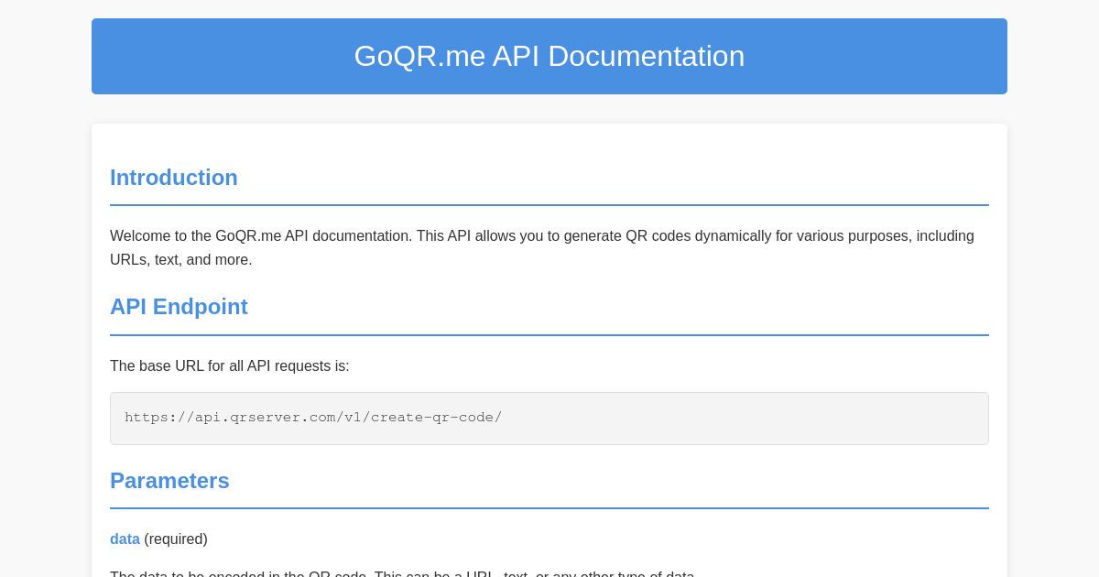
Task: Click the divider under Parameters
Action: tap(549, 507)
